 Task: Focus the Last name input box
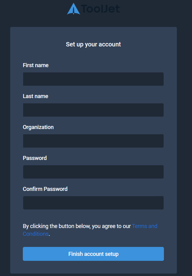(93, 110)
